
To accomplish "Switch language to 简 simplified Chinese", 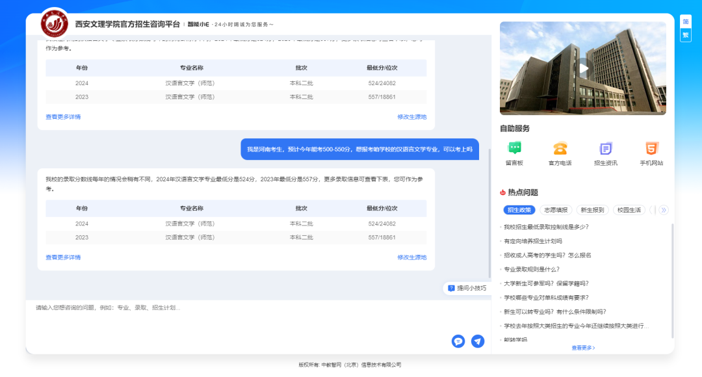I will (685, 21).
